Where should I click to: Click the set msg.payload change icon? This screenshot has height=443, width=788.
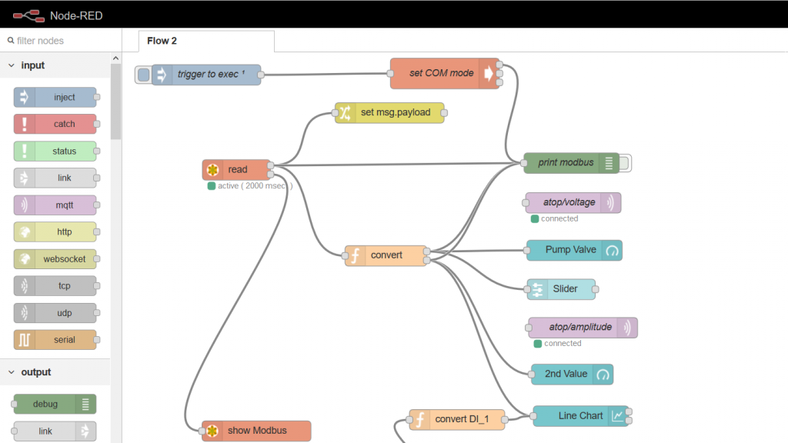(x=346, y=112)
